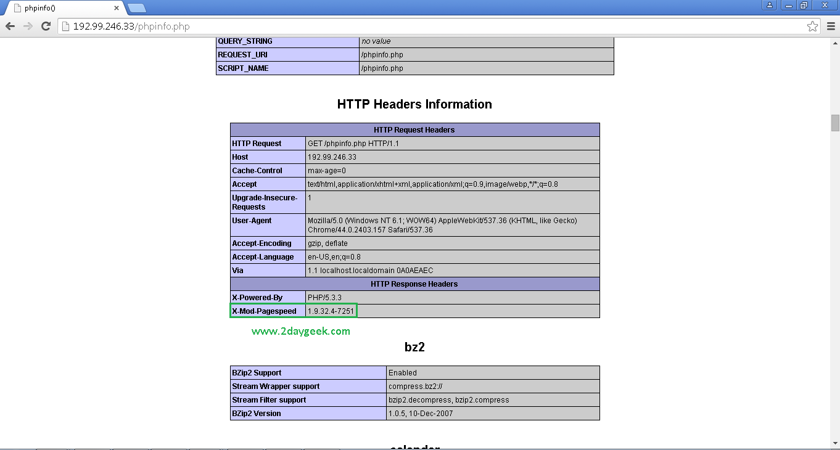Click the User-Agent label
Image resolution: width=840 pixels, height=450 pixels.
point(252,221)
